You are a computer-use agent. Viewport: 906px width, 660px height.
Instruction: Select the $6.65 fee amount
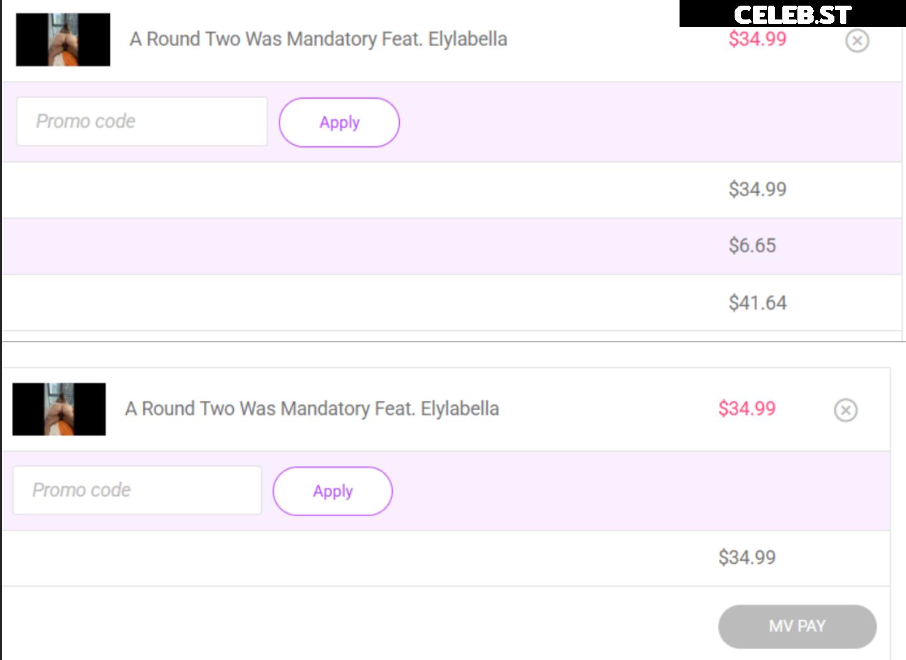point(752,246)
